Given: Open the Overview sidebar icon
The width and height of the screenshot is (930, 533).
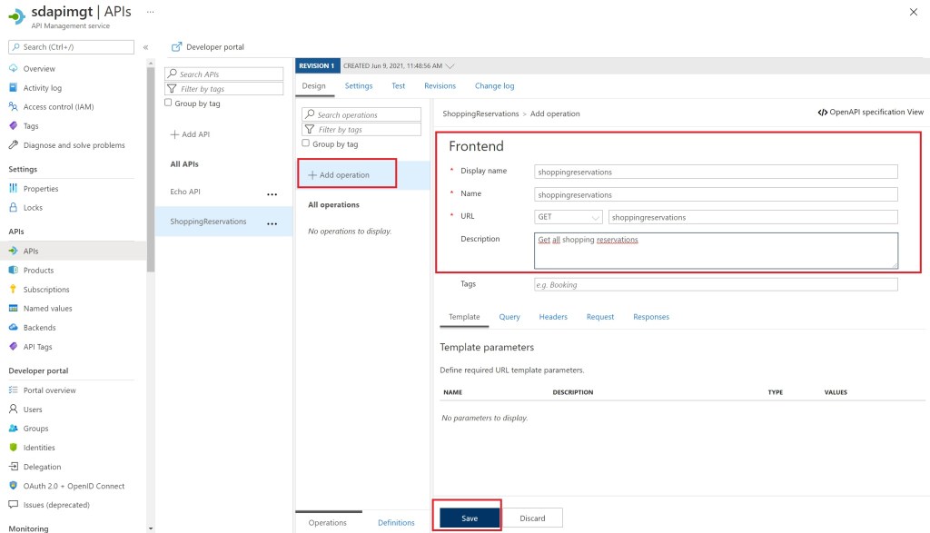Looking at the screenshot, I should point(14,69).
